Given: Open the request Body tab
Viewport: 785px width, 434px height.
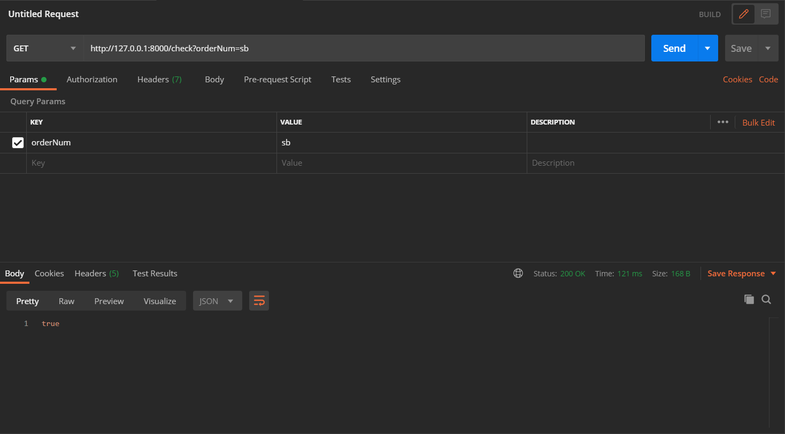Looking at the screenshot, I should (214, 79).
